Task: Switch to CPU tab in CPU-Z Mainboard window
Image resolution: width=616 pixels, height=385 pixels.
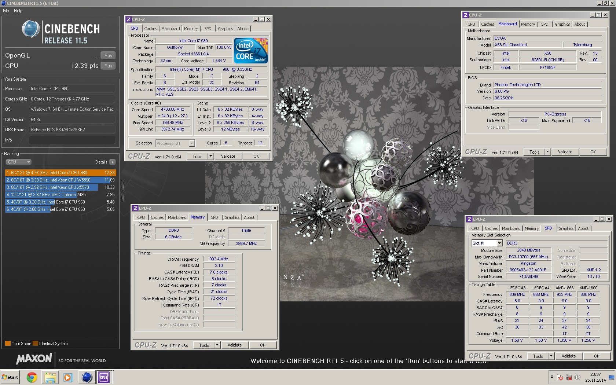Action: click(471, 24)
